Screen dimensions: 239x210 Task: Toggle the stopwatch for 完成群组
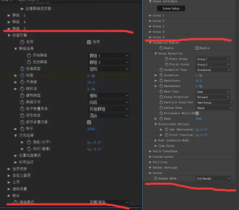pos(29,62)
